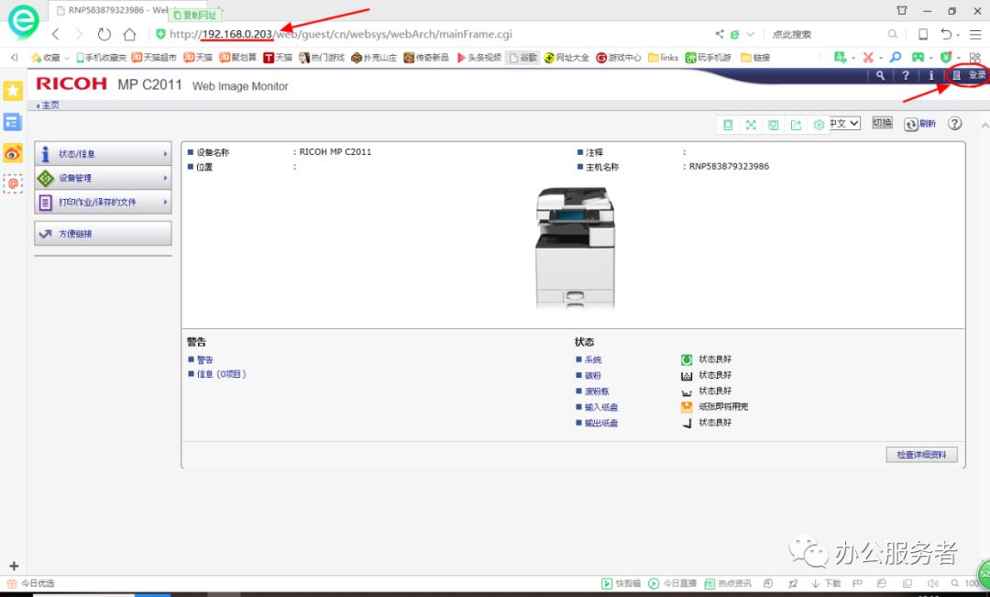Click the undo closed tab icon
Viewport: 990px width, 597px height.
click(946, 34)
